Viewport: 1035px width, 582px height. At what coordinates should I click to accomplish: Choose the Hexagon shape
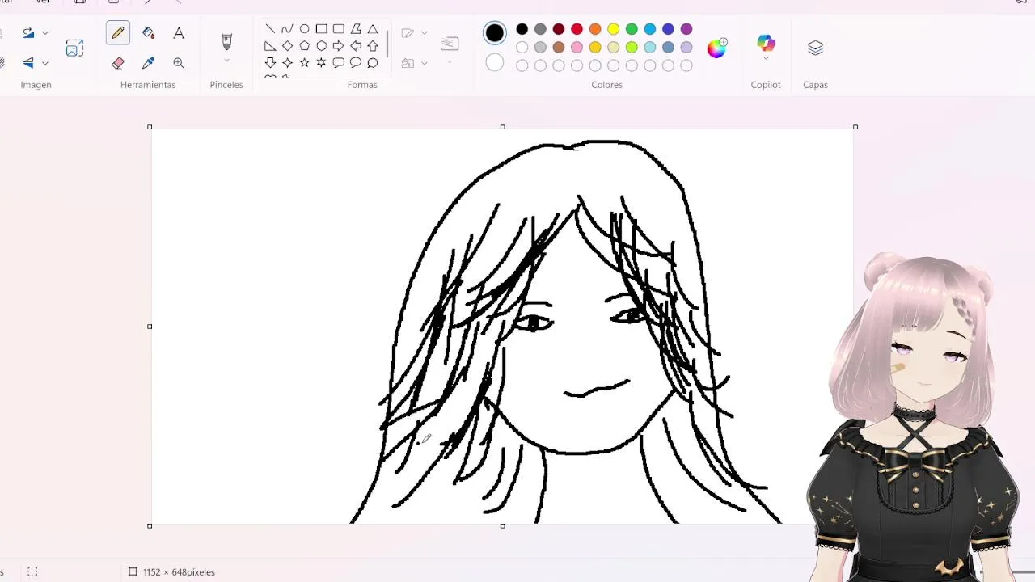tap(322, 46)
